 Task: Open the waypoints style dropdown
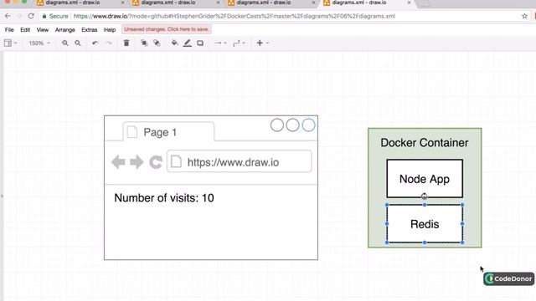click(239, 43)
